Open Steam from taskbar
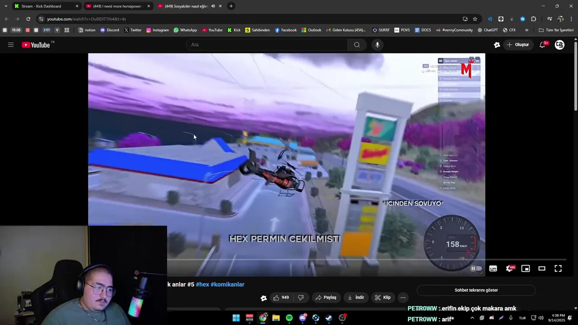Screen dimensions: 578x325 pos(329,318)
